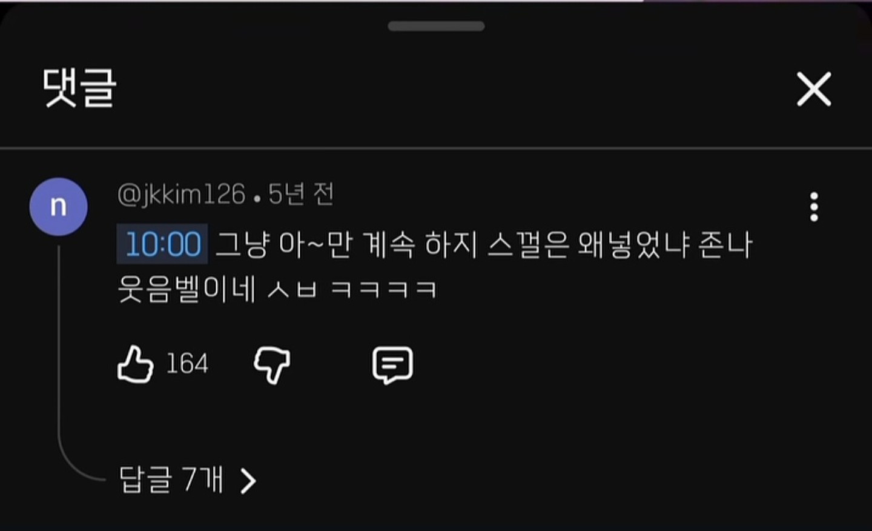Viewport: 872px width, 531px height.
Task: Like the comment with the thumbs-up icon
Action: [135, 364]
